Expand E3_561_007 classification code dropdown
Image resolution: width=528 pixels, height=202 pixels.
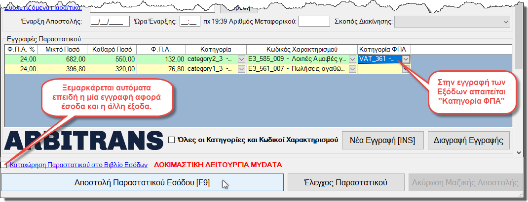point(352,69)
